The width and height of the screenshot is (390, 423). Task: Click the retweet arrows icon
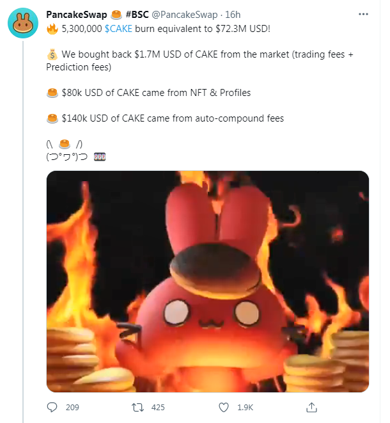137,407
